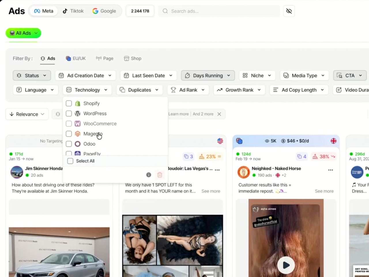The width and height of the screenshot is (369, 277).
Task: Remove the Learn more filter chip
Action: [219, 114]
